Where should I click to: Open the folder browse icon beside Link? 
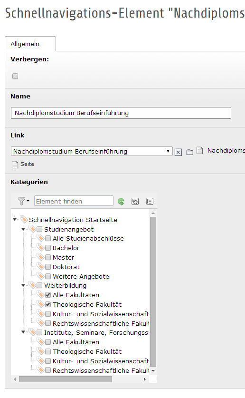pyautogui.click(x=190, y=152)
